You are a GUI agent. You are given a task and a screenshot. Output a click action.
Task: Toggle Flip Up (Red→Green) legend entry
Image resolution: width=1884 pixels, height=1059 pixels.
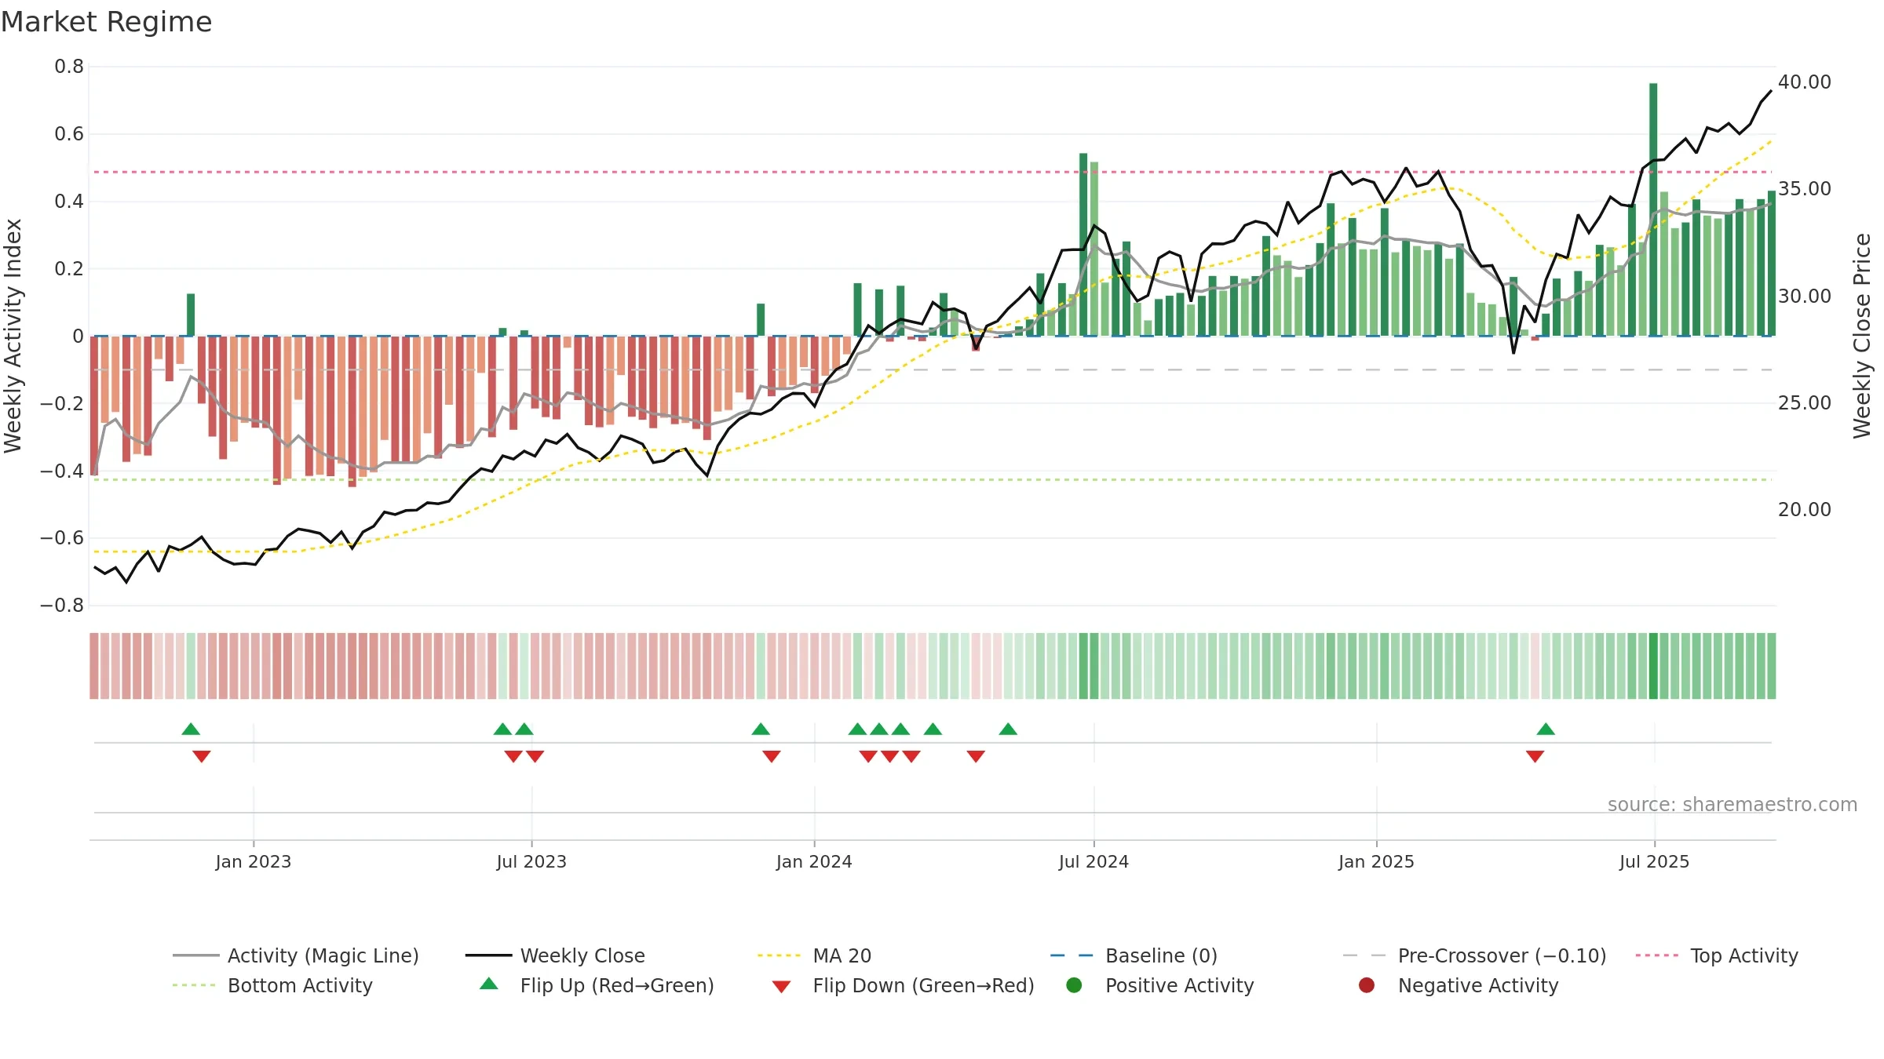point(597,985)
